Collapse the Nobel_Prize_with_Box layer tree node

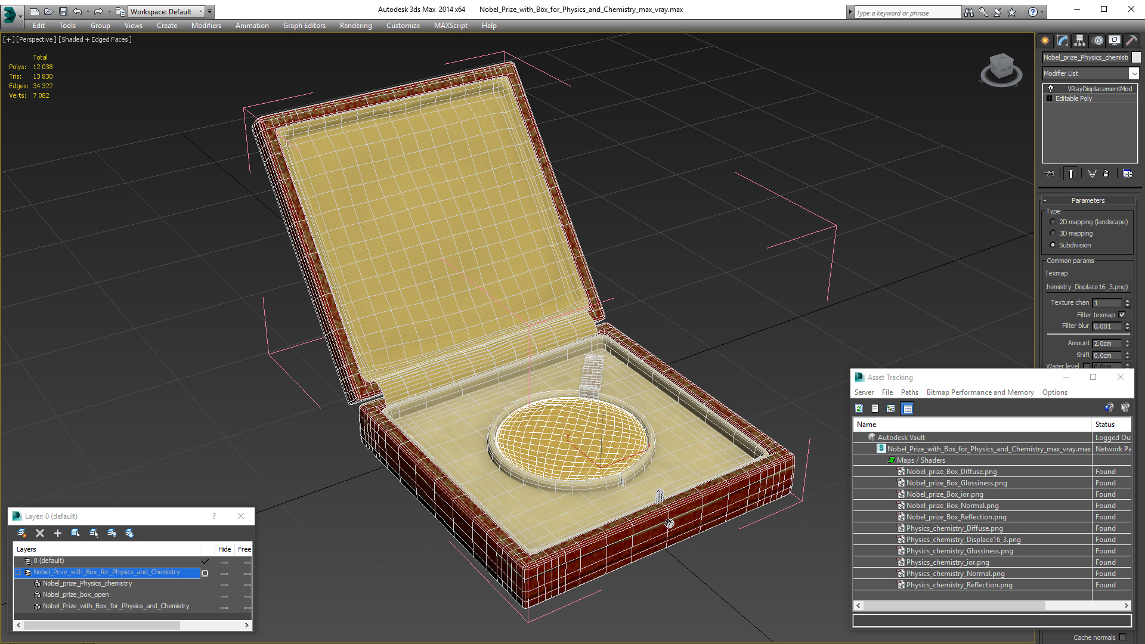(x=18, y=572)
